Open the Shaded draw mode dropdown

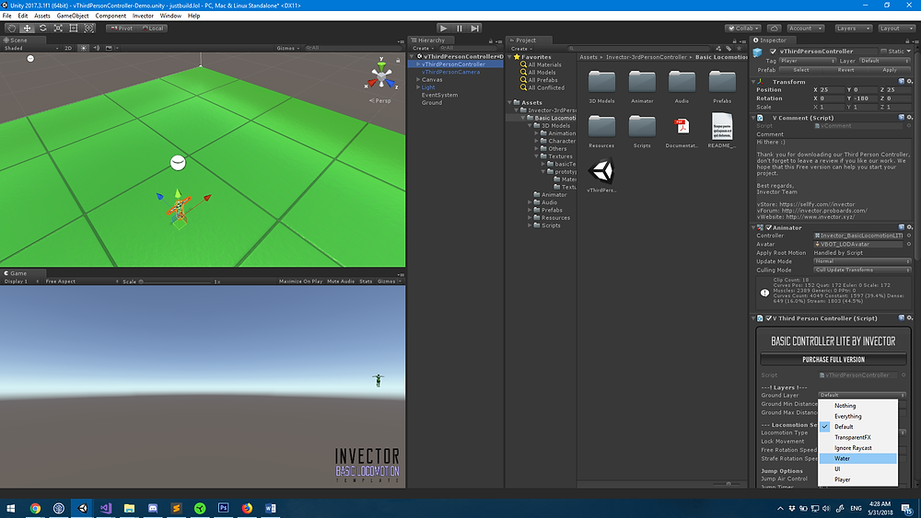tap(31, 48)
